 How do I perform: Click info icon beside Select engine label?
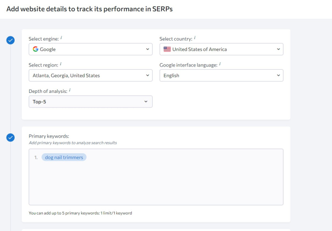[x=61, y=38]
